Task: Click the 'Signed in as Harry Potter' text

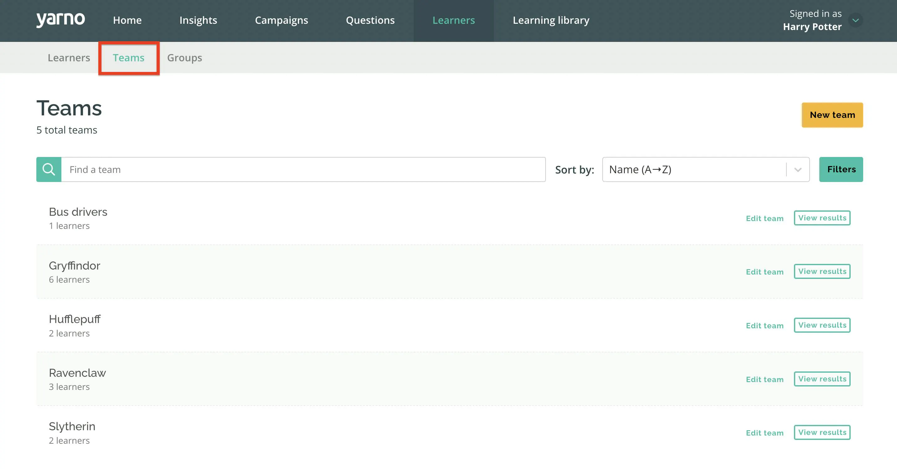Action: (x=812, y=20)
